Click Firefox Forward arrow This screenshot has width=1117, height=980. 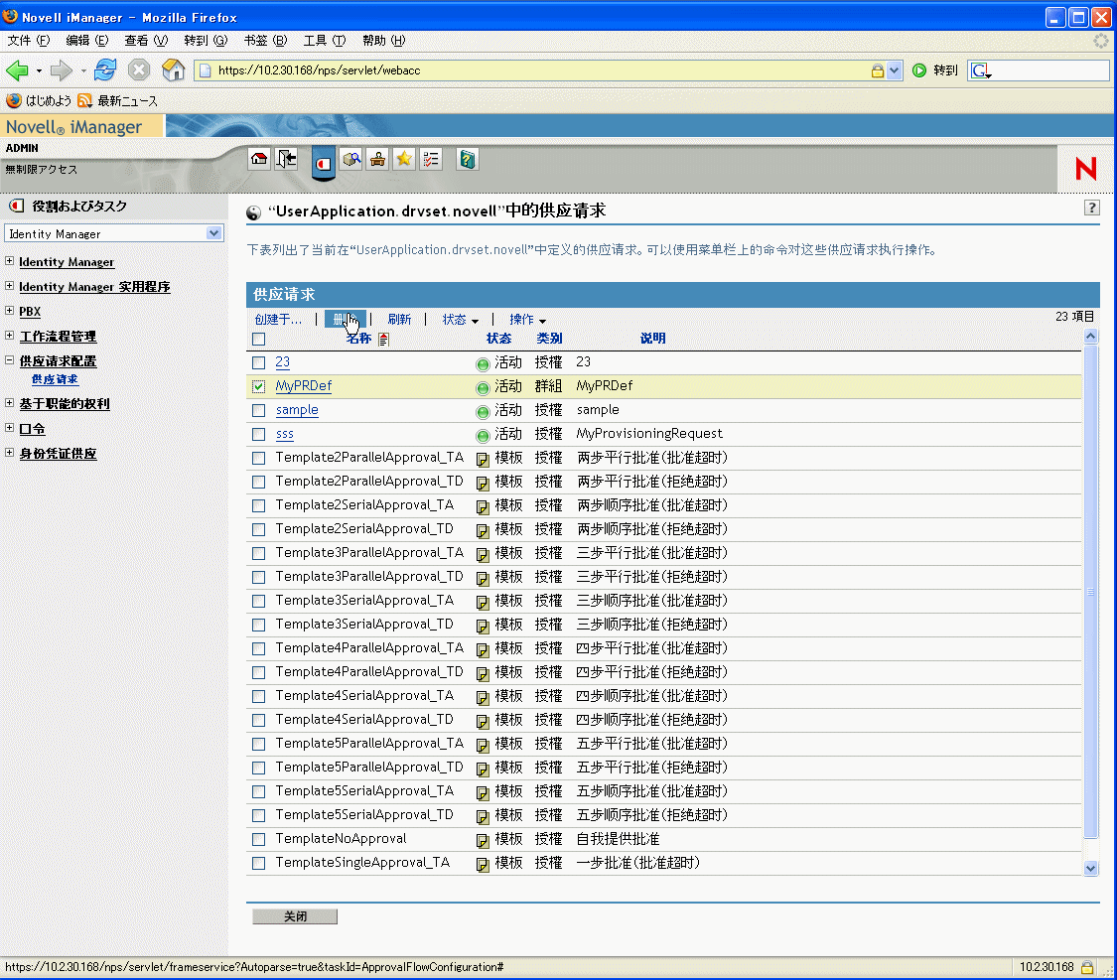pos(62,70)
